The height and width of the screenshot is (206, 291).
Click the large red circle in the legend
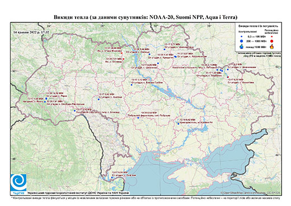click(x=272, y=41)
